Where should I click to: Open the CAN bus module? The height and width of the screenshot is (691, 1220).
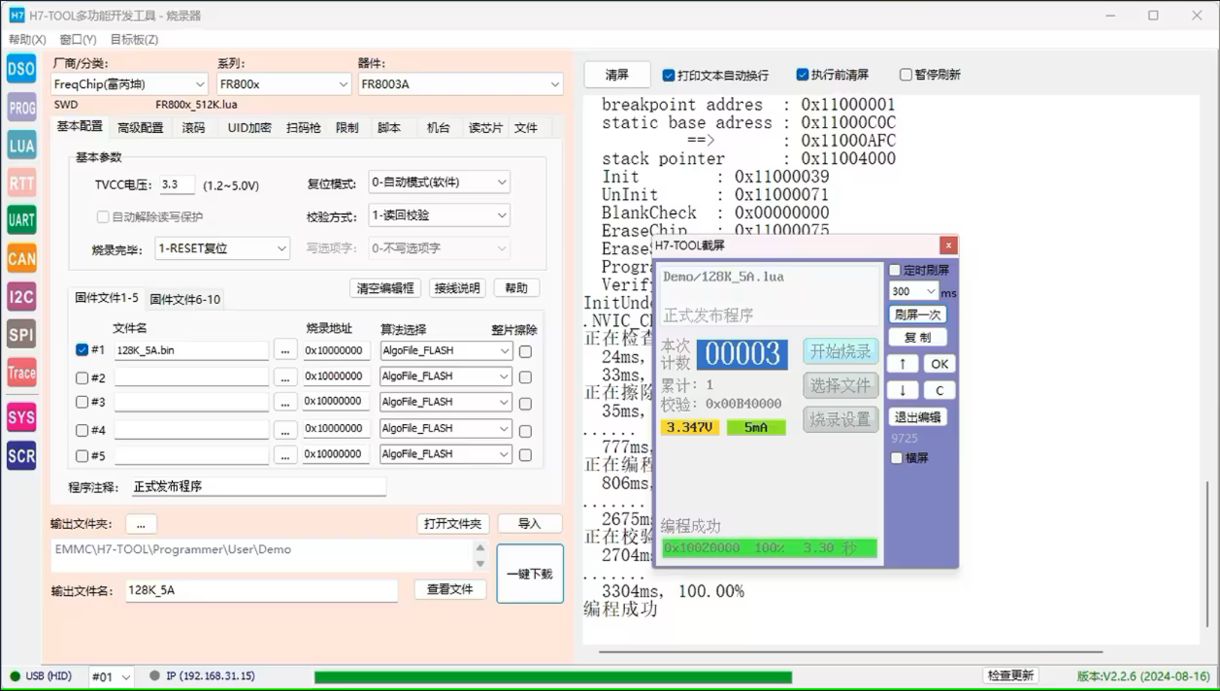[21, 258]
